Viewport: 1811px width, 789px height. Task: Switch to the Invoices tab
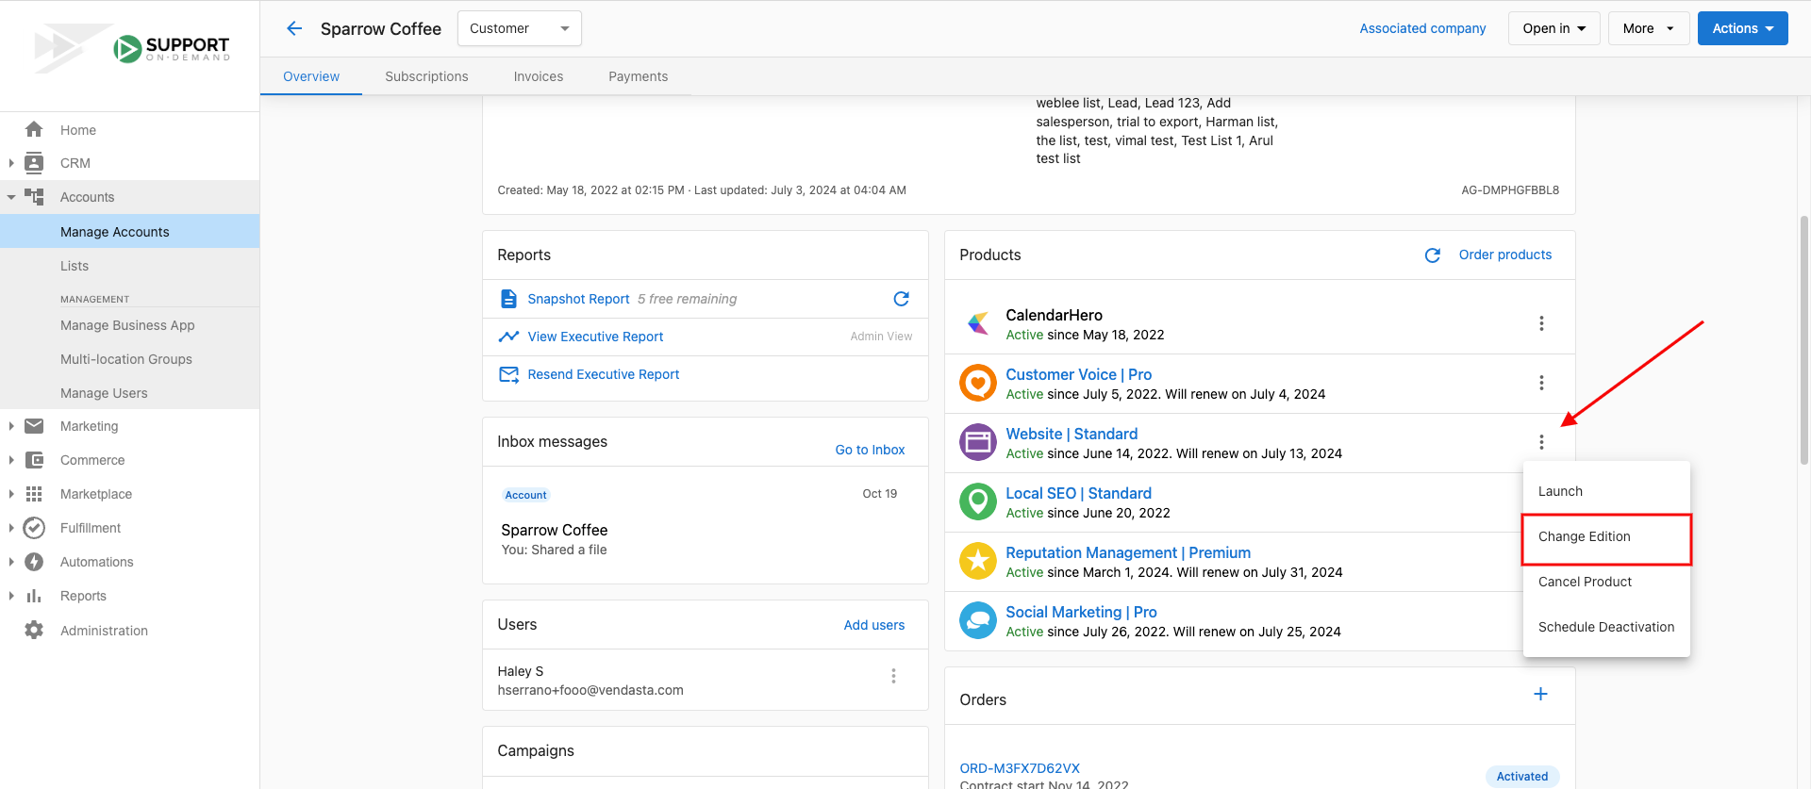[x=539, y=76]
